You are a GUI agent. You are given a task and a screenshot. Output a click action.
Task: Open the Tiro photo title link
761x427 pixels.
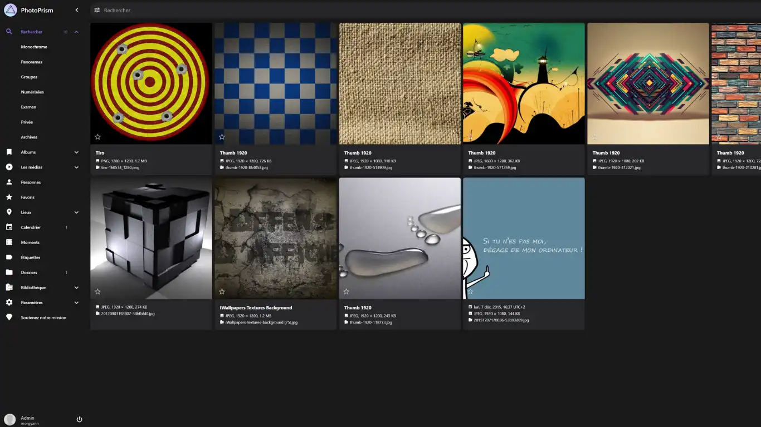coord(100,153)
